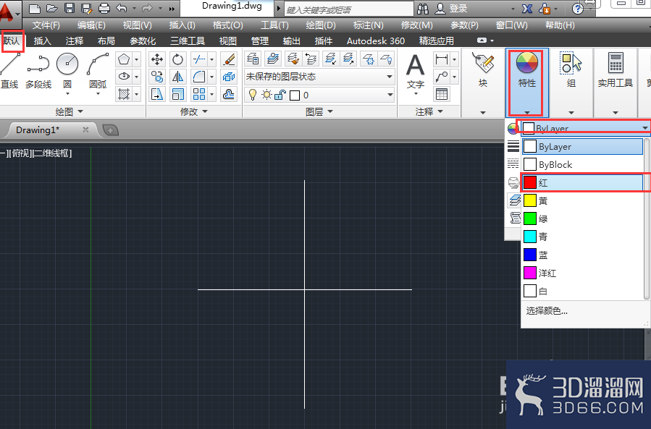Click the keyword search input field
Screen dimensions: 651x429
[x=349, y=9]
